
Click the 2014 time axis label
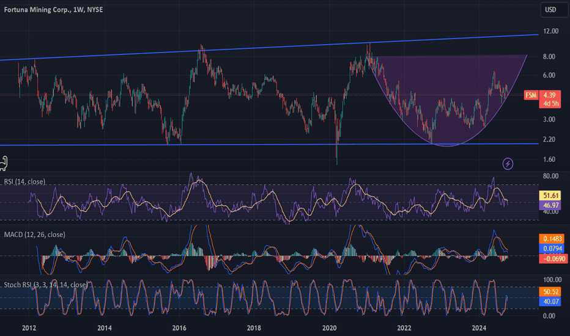tap(105, 328)
